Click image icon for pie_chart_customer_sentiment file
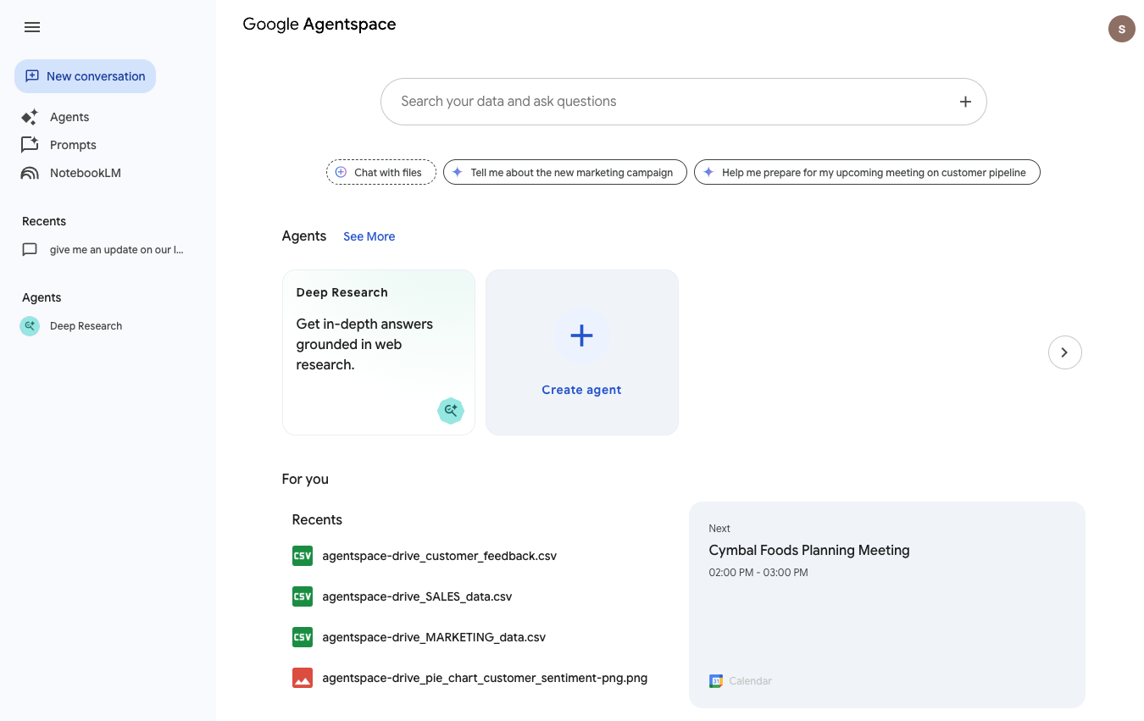The height and width of the screenshot is (721, 1144). coord(303,678)
